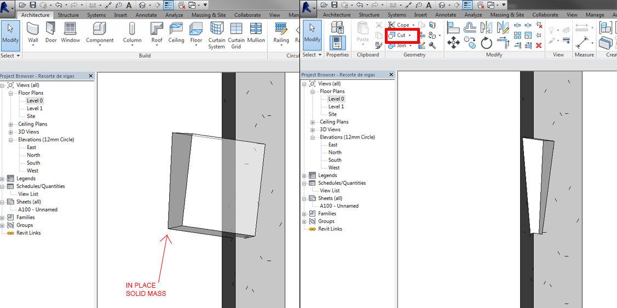This screenshot has height=308, width=617.
Task: Select the Door tool in left window
Action: 51,33
